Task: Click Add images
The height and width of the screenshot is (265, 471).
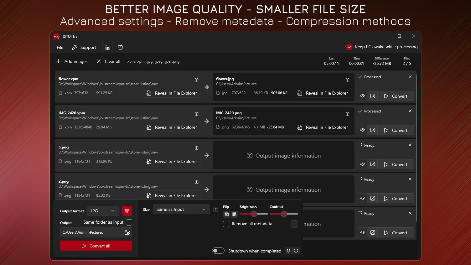Action: 72,61
